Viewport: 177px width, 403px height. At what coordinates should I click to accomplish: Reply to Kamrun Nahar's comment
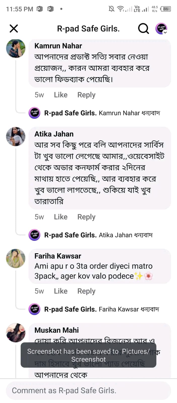click(86, 95)
